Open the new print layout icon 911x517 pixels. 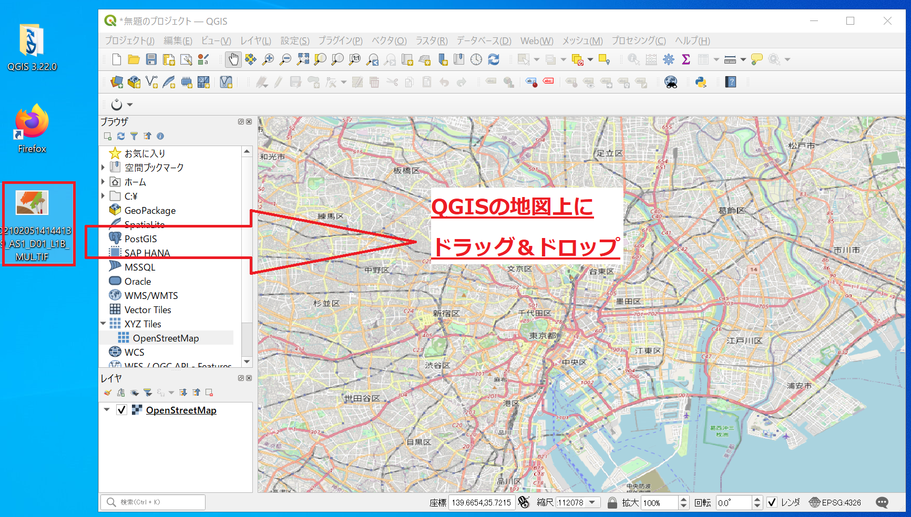169,59
